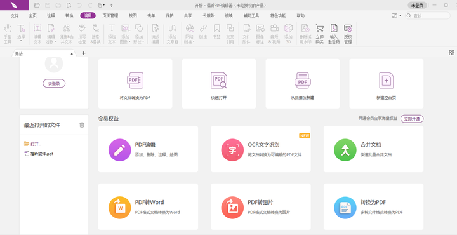Switch to the 保护 ribbon tab
Image resolution: width=457 pixels, height=235 pixels.
[169, 15]
